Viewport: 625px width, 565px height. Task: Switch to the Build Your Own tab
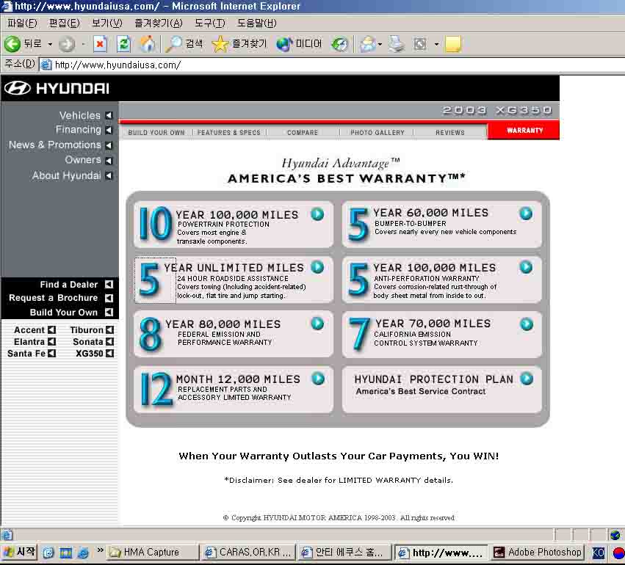pos(156,133)
